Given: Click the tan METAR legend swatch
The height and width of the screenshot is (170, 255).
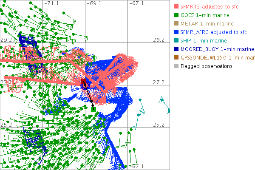Looking at the screenshot, I should coord(176,23).
